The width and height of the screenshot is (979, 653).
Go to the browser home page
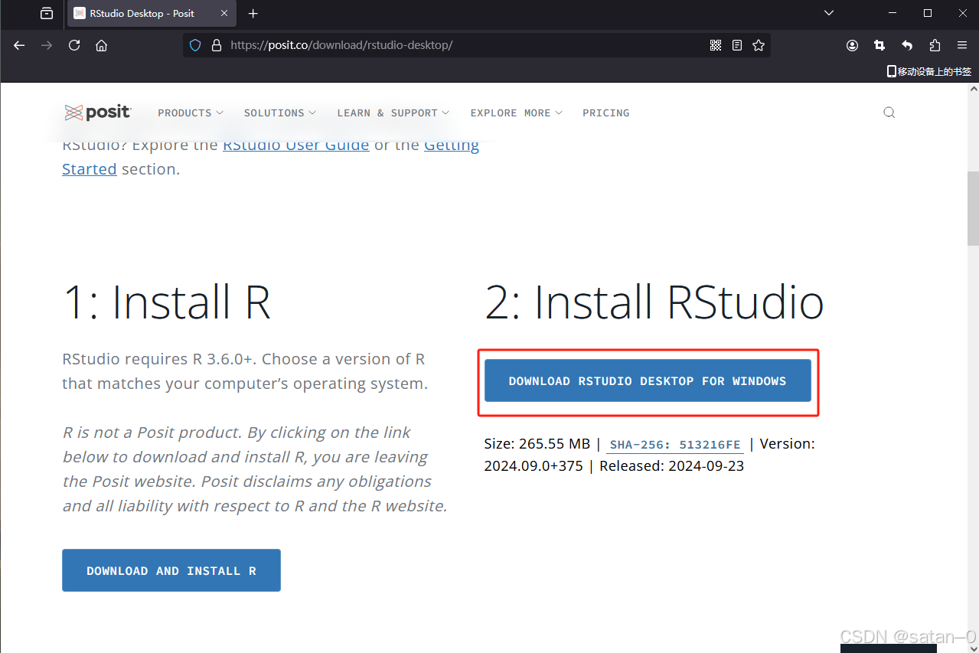(101, 45)
